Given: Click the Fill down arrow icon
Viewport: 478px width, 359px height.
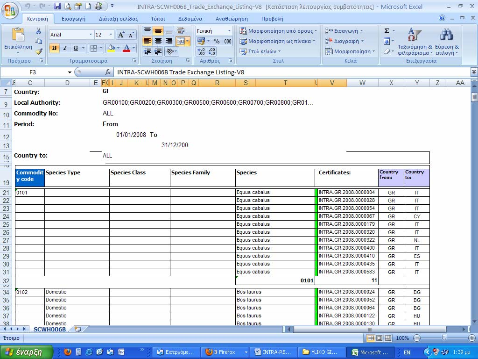Looking at the screenshot, I should pos(387,41).
